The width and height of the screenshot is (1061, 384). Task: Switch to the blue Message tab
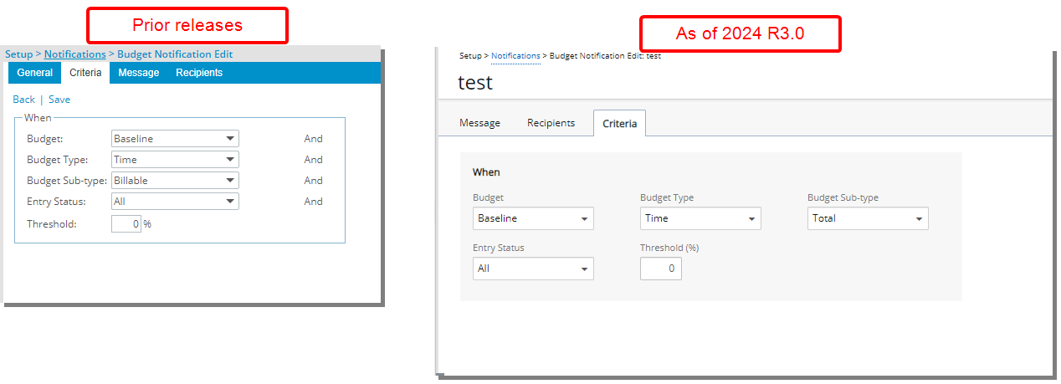click(x=138, y=73)
